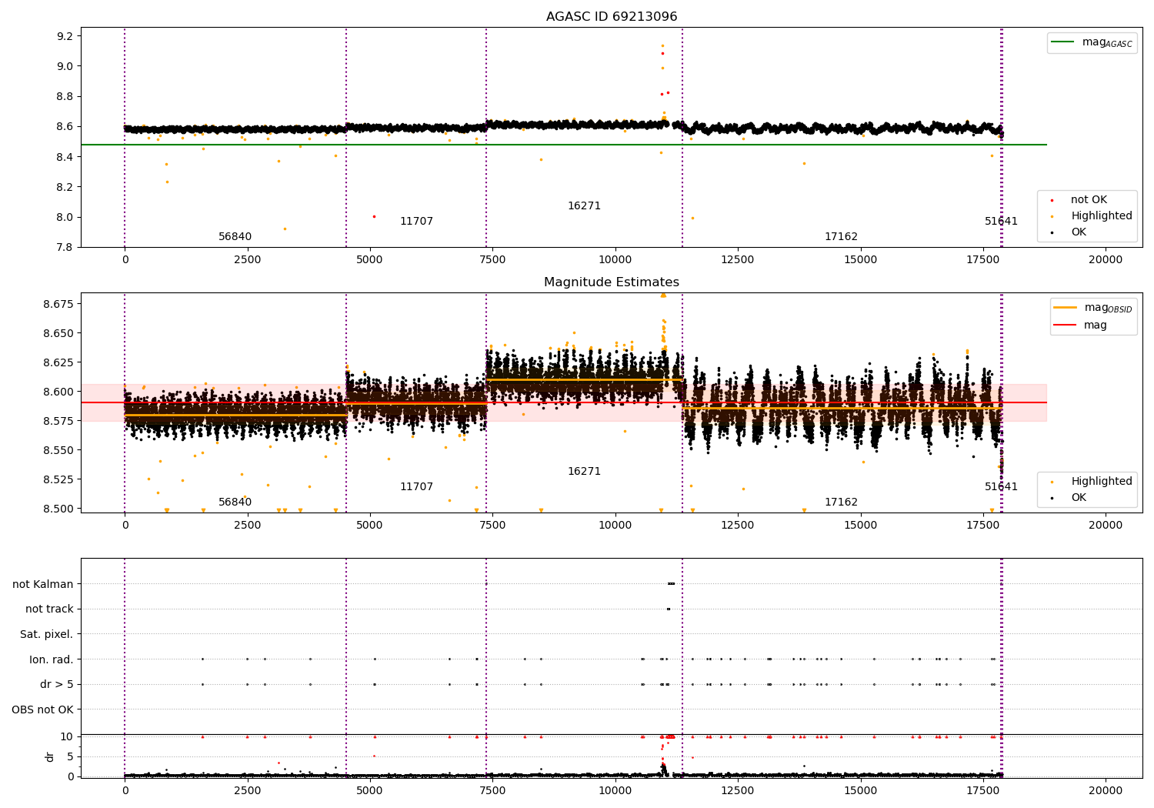Click the 8.4 y-axis tick label
The image size is (1154, 808).
[x=65, y=157]
